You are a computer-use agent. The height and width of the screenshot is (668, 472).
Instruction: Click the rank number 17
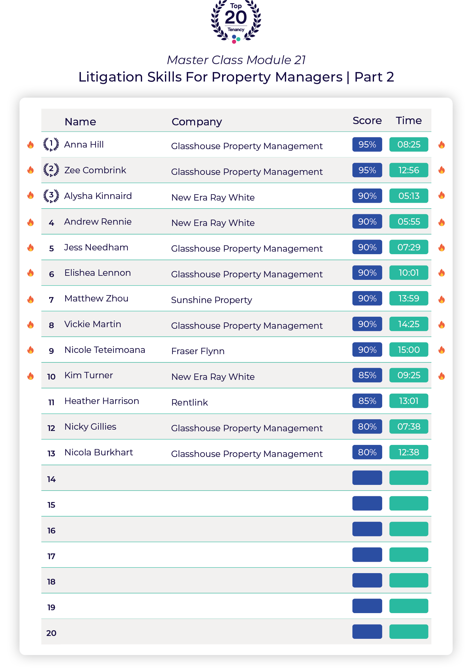click(51, 556)
